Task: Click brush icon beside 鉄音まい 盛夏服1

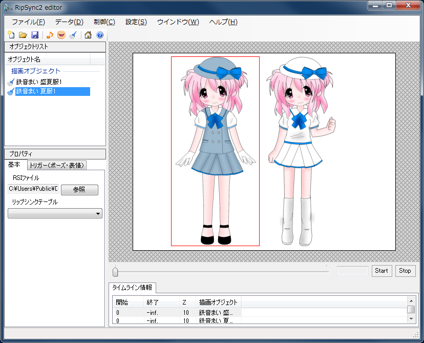Action: point(11,82)
